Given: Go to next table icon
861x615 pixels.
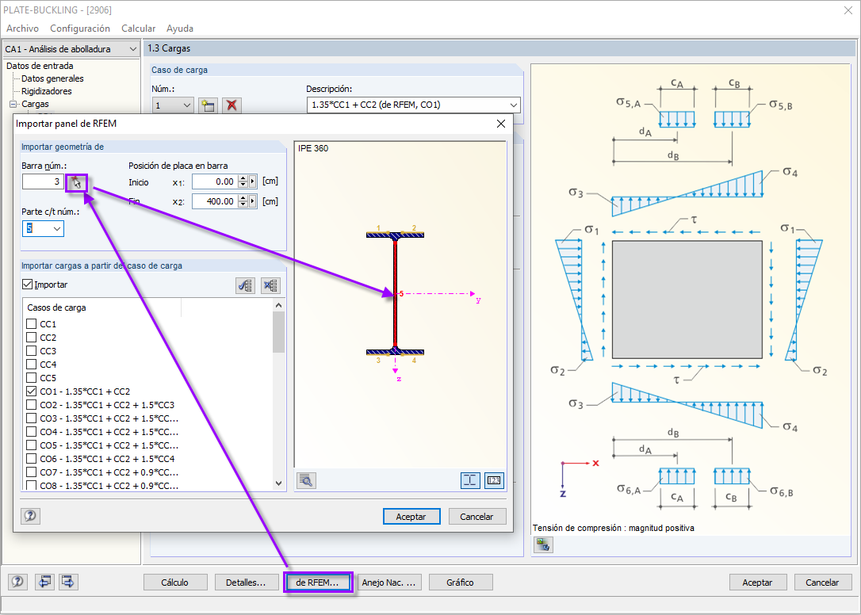Looking at the screenshot, I should 68,582.
